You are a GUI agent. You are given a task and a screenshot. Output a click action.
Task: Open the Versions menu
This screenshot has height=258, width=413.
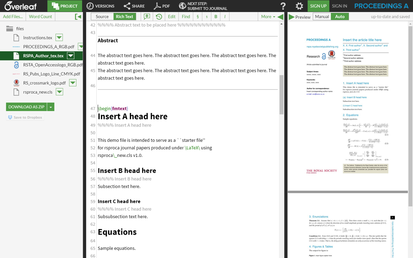pyautogui.click(x=100, y=6)
